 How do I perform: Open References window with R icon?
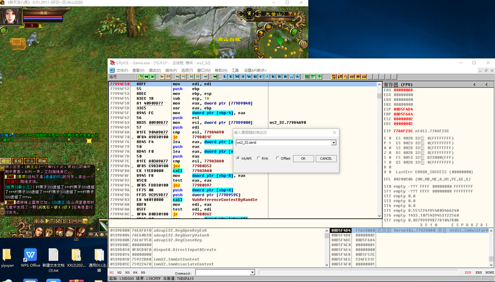pyautogui.click(x=285, y=77)
